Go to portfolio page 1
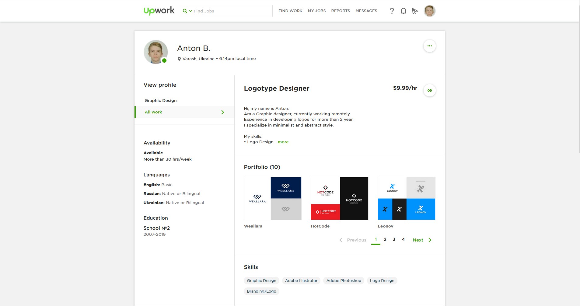Image resolution: width=580 pixels, height=306 pixels. (x=376, y=240)
